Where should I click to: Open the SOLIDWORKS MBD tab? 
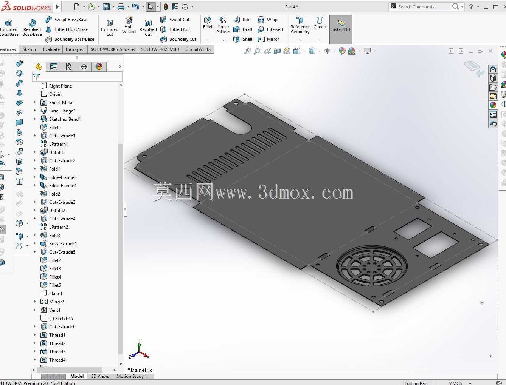click(160, 49)
